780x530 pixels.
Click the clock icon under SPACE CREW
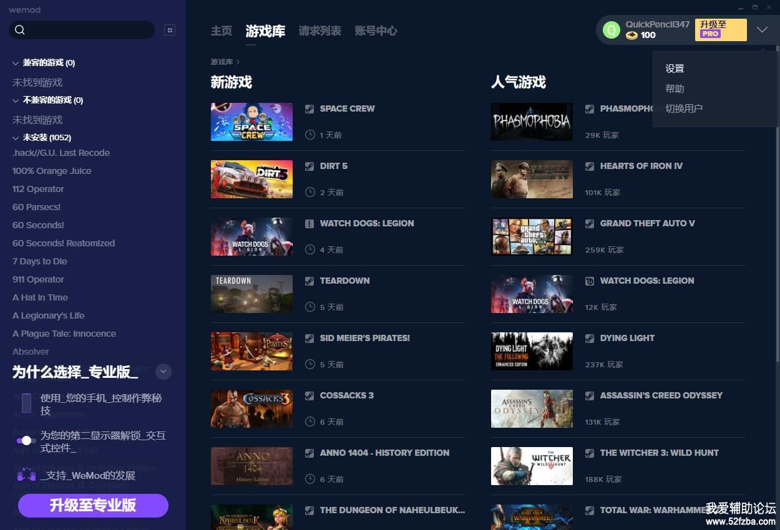pos(310,135)
